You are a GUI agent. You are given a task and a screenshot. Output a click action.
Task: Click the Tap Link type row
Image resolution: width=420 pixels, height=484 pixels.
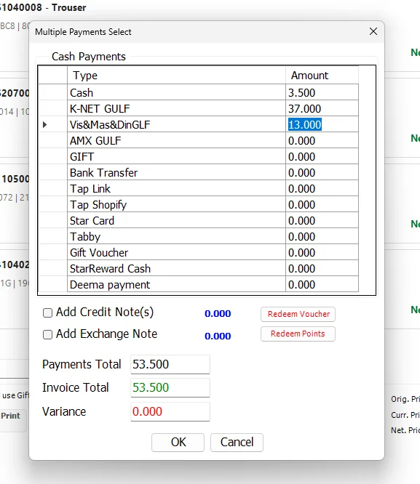(x=176, y=189)
